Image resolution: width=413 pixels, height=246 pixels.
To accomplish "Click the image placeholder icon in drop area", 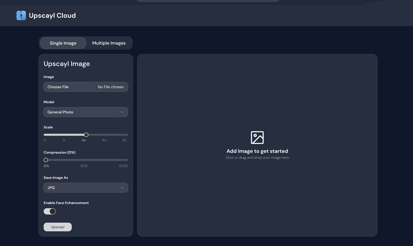I will (x=257, y=138).
